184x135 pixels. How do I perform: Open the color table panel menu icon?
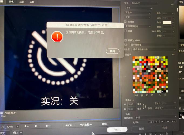coord(173,55)
